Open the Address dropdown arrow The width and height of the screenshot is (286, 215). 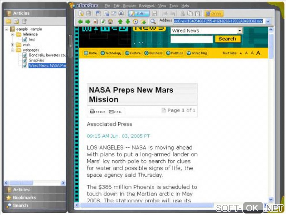pos(268,21)
